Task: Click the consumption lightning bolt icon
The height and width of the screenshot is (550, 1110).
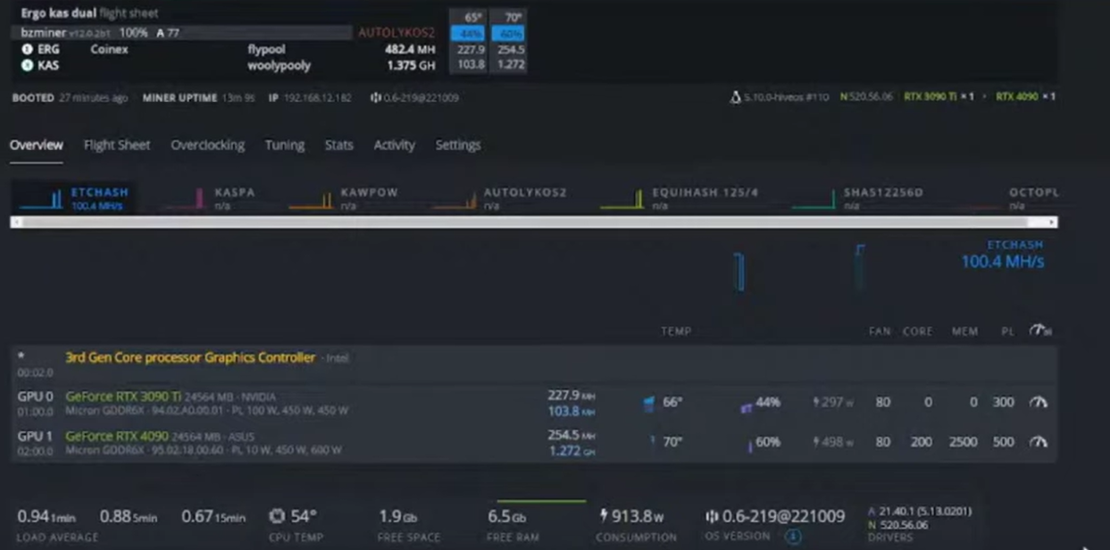Action: point(604,516)
